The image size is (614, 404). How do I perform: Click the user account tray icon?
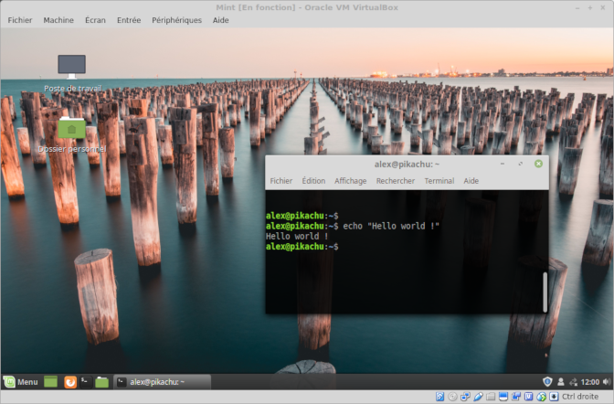point(560,381)
